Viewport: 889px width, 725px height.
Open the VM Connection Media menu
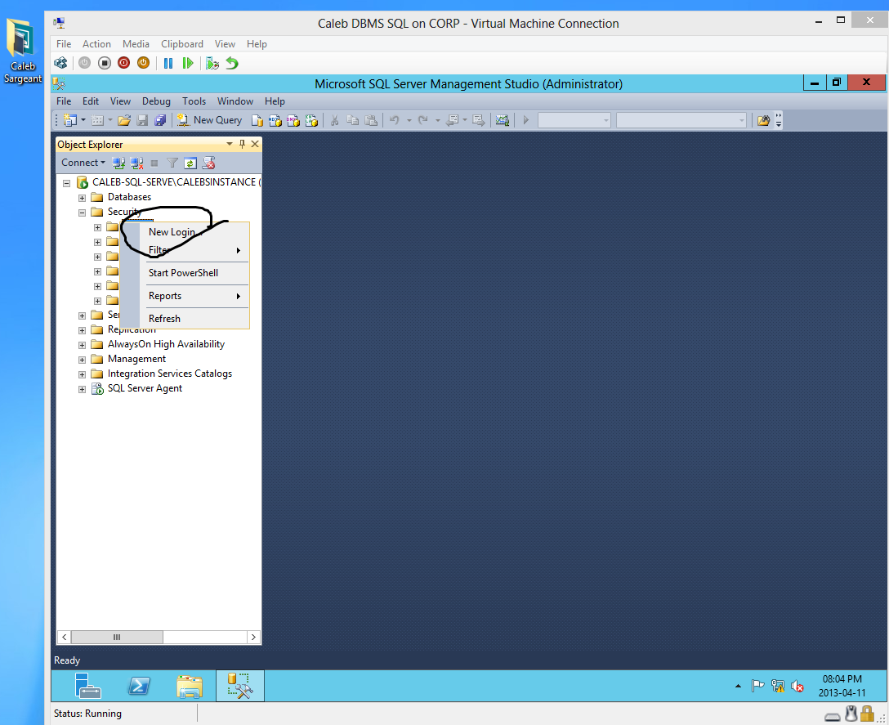[136, 43]
